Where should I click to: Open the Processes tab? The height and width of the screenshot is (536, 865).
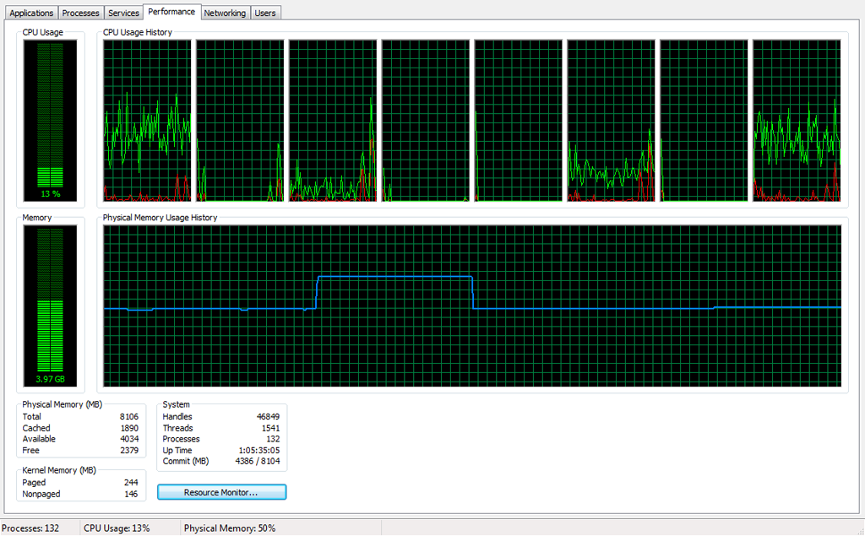tap(80, 13)
